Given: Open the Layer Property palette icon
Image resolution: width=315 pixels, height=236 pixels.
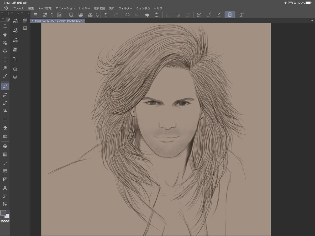Looking at the screenshot, I should [x=15, y=69].
